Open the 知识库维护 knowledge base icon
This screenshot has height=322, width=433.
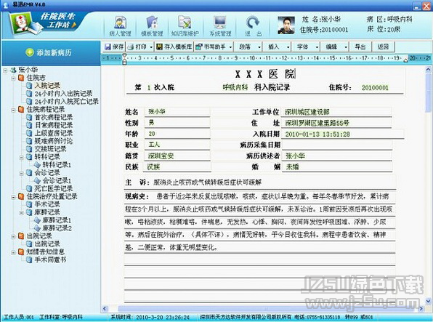click(x=185, y=26)
